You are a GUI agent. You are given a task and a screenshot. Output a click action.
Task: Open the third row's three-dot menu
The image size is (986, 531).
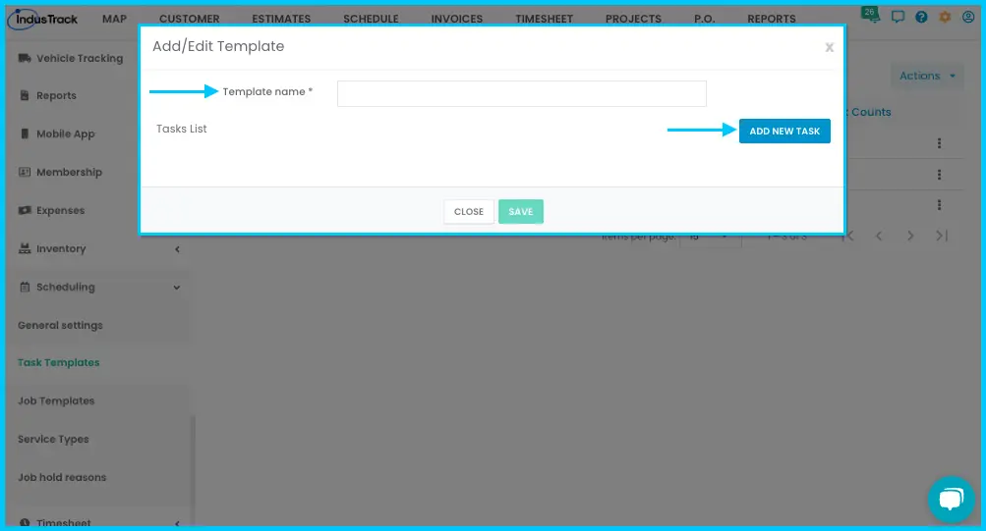click(x=939, y=204)
